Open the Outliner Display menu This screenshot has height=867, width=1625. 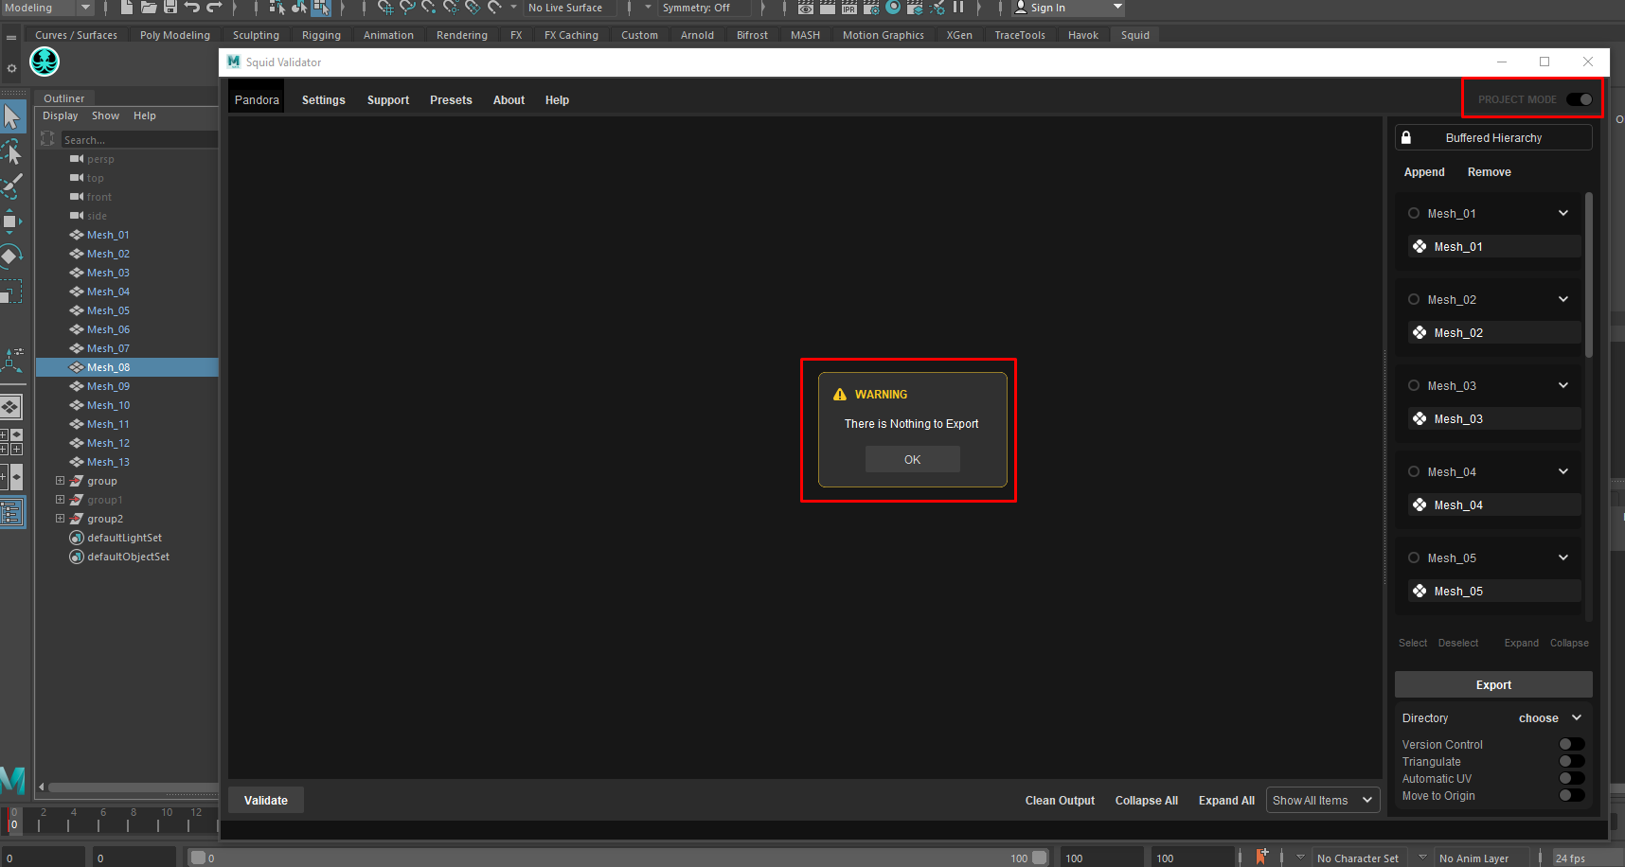coord(60,115)
